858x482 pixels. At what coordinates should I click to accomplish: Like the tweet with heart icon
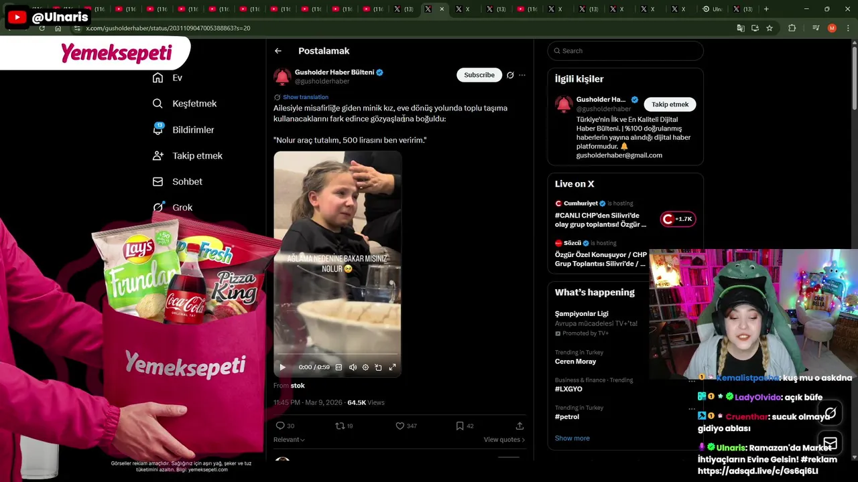click(x=406, y=426)
